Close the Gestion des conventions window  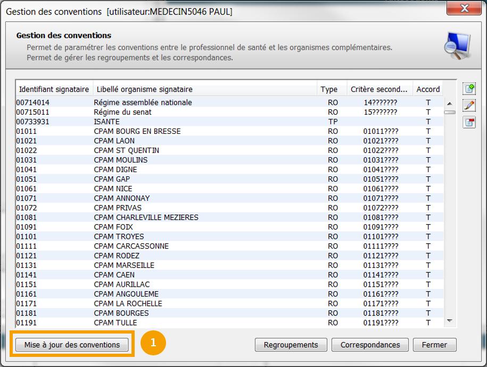(x=464, y=8)
